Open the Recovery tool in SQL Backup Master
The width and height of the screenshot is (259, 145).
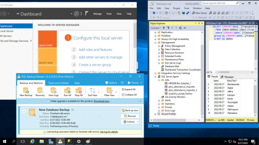pos(40,92)
